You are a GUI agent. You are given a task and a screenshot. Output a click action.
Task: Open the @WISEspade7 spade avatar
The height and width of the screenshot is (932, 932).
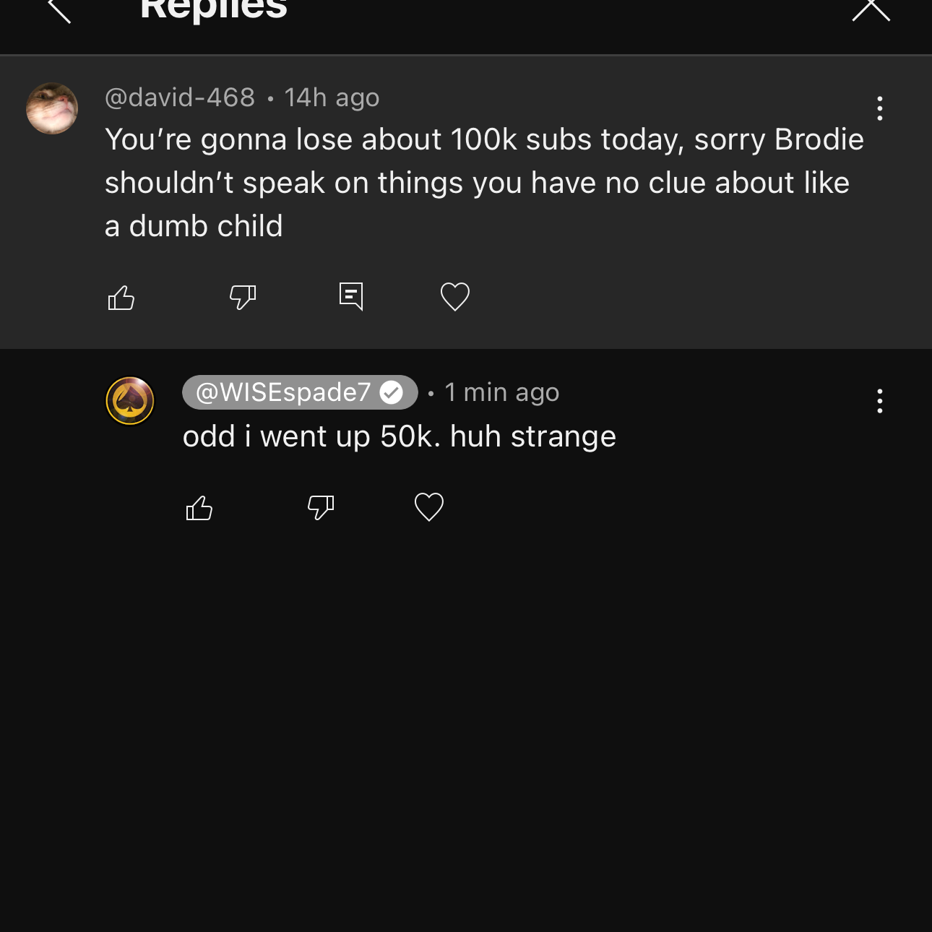[130, 401]
